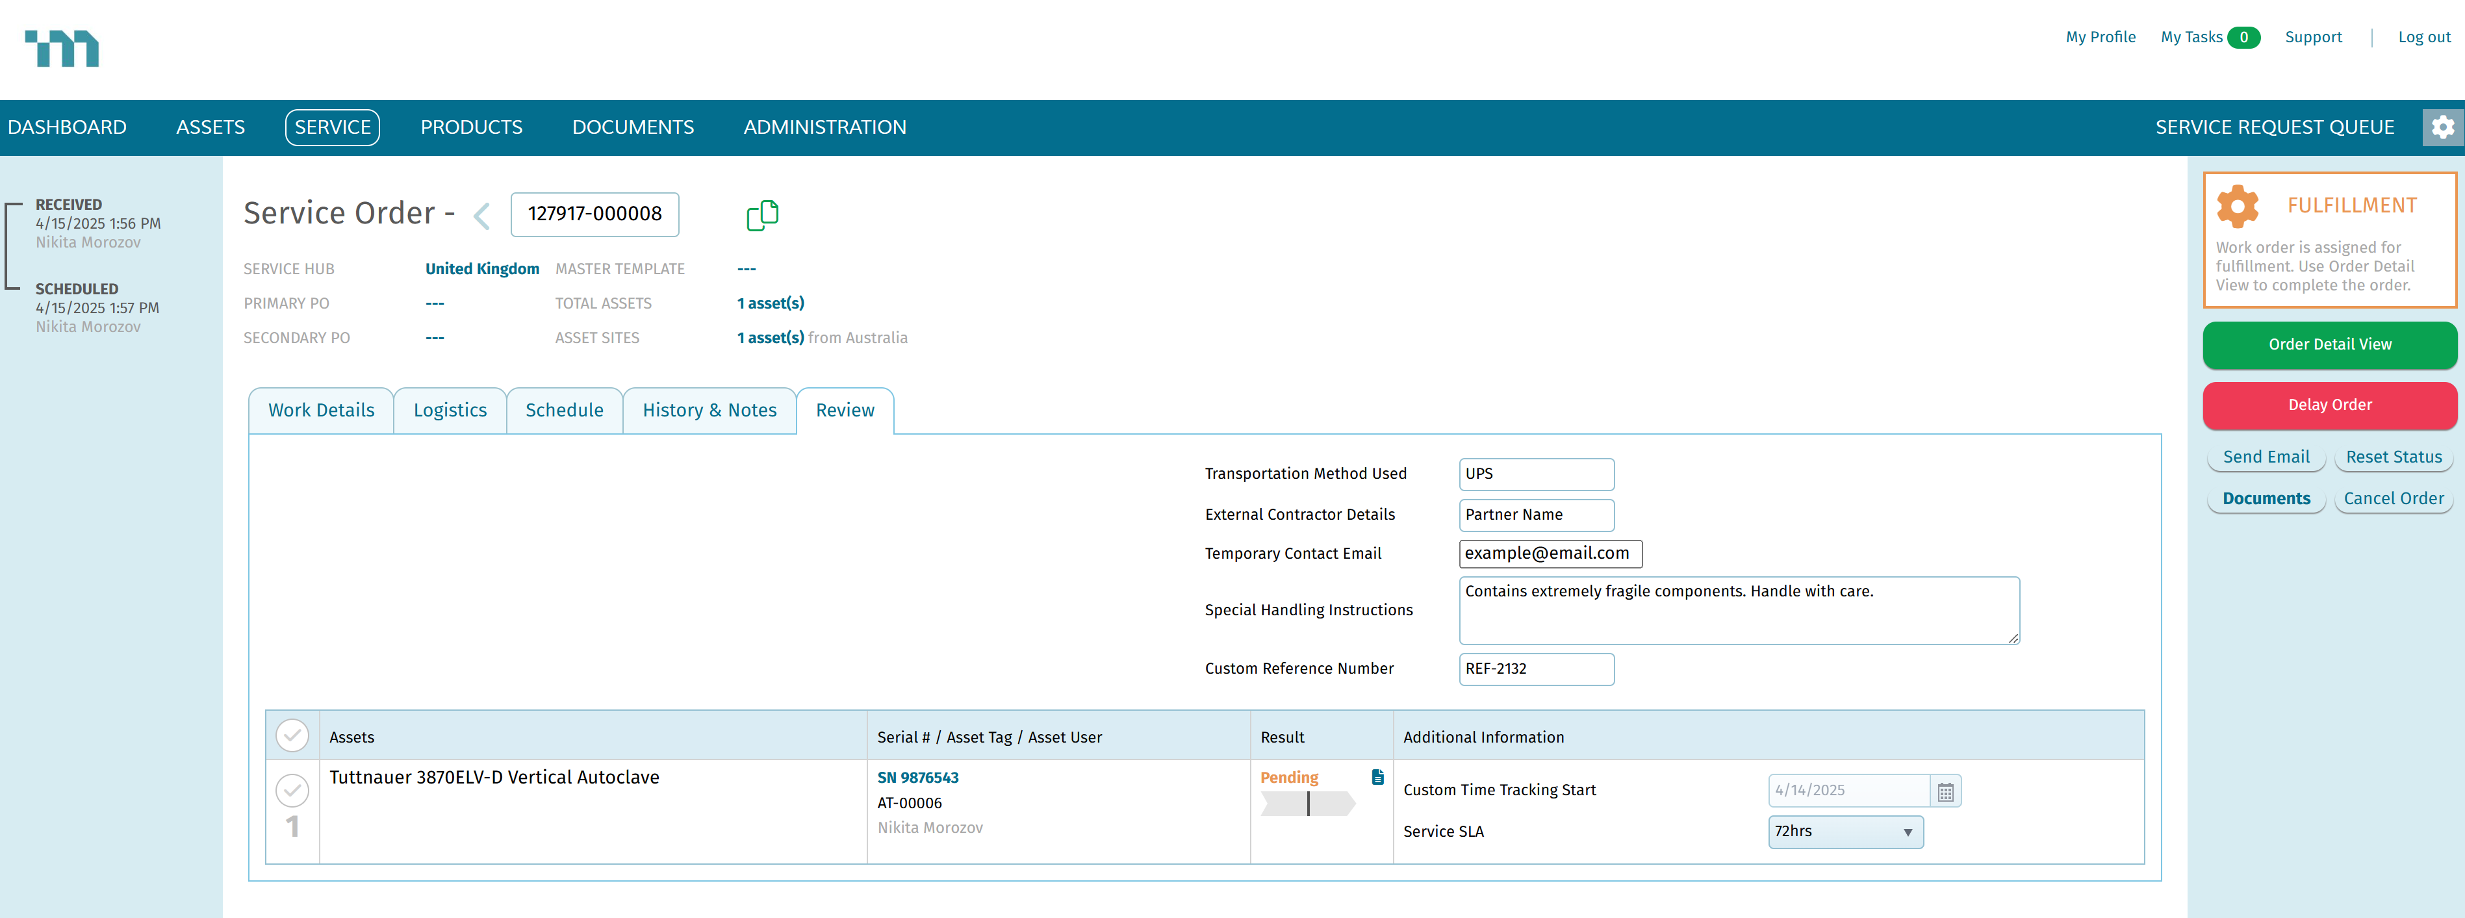
Task: Click the back chevron beside order number
Action: pyautogui.click(x=482, y=216)
